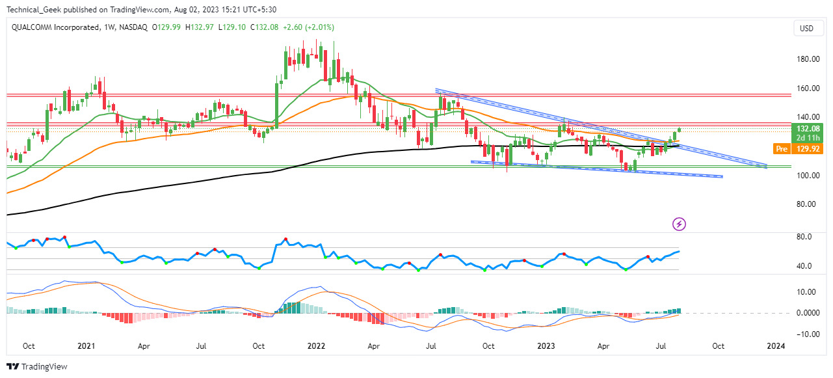Click the 2024 time axis label
The width and height of the screenshot is (833, 378).
[775, 347]
